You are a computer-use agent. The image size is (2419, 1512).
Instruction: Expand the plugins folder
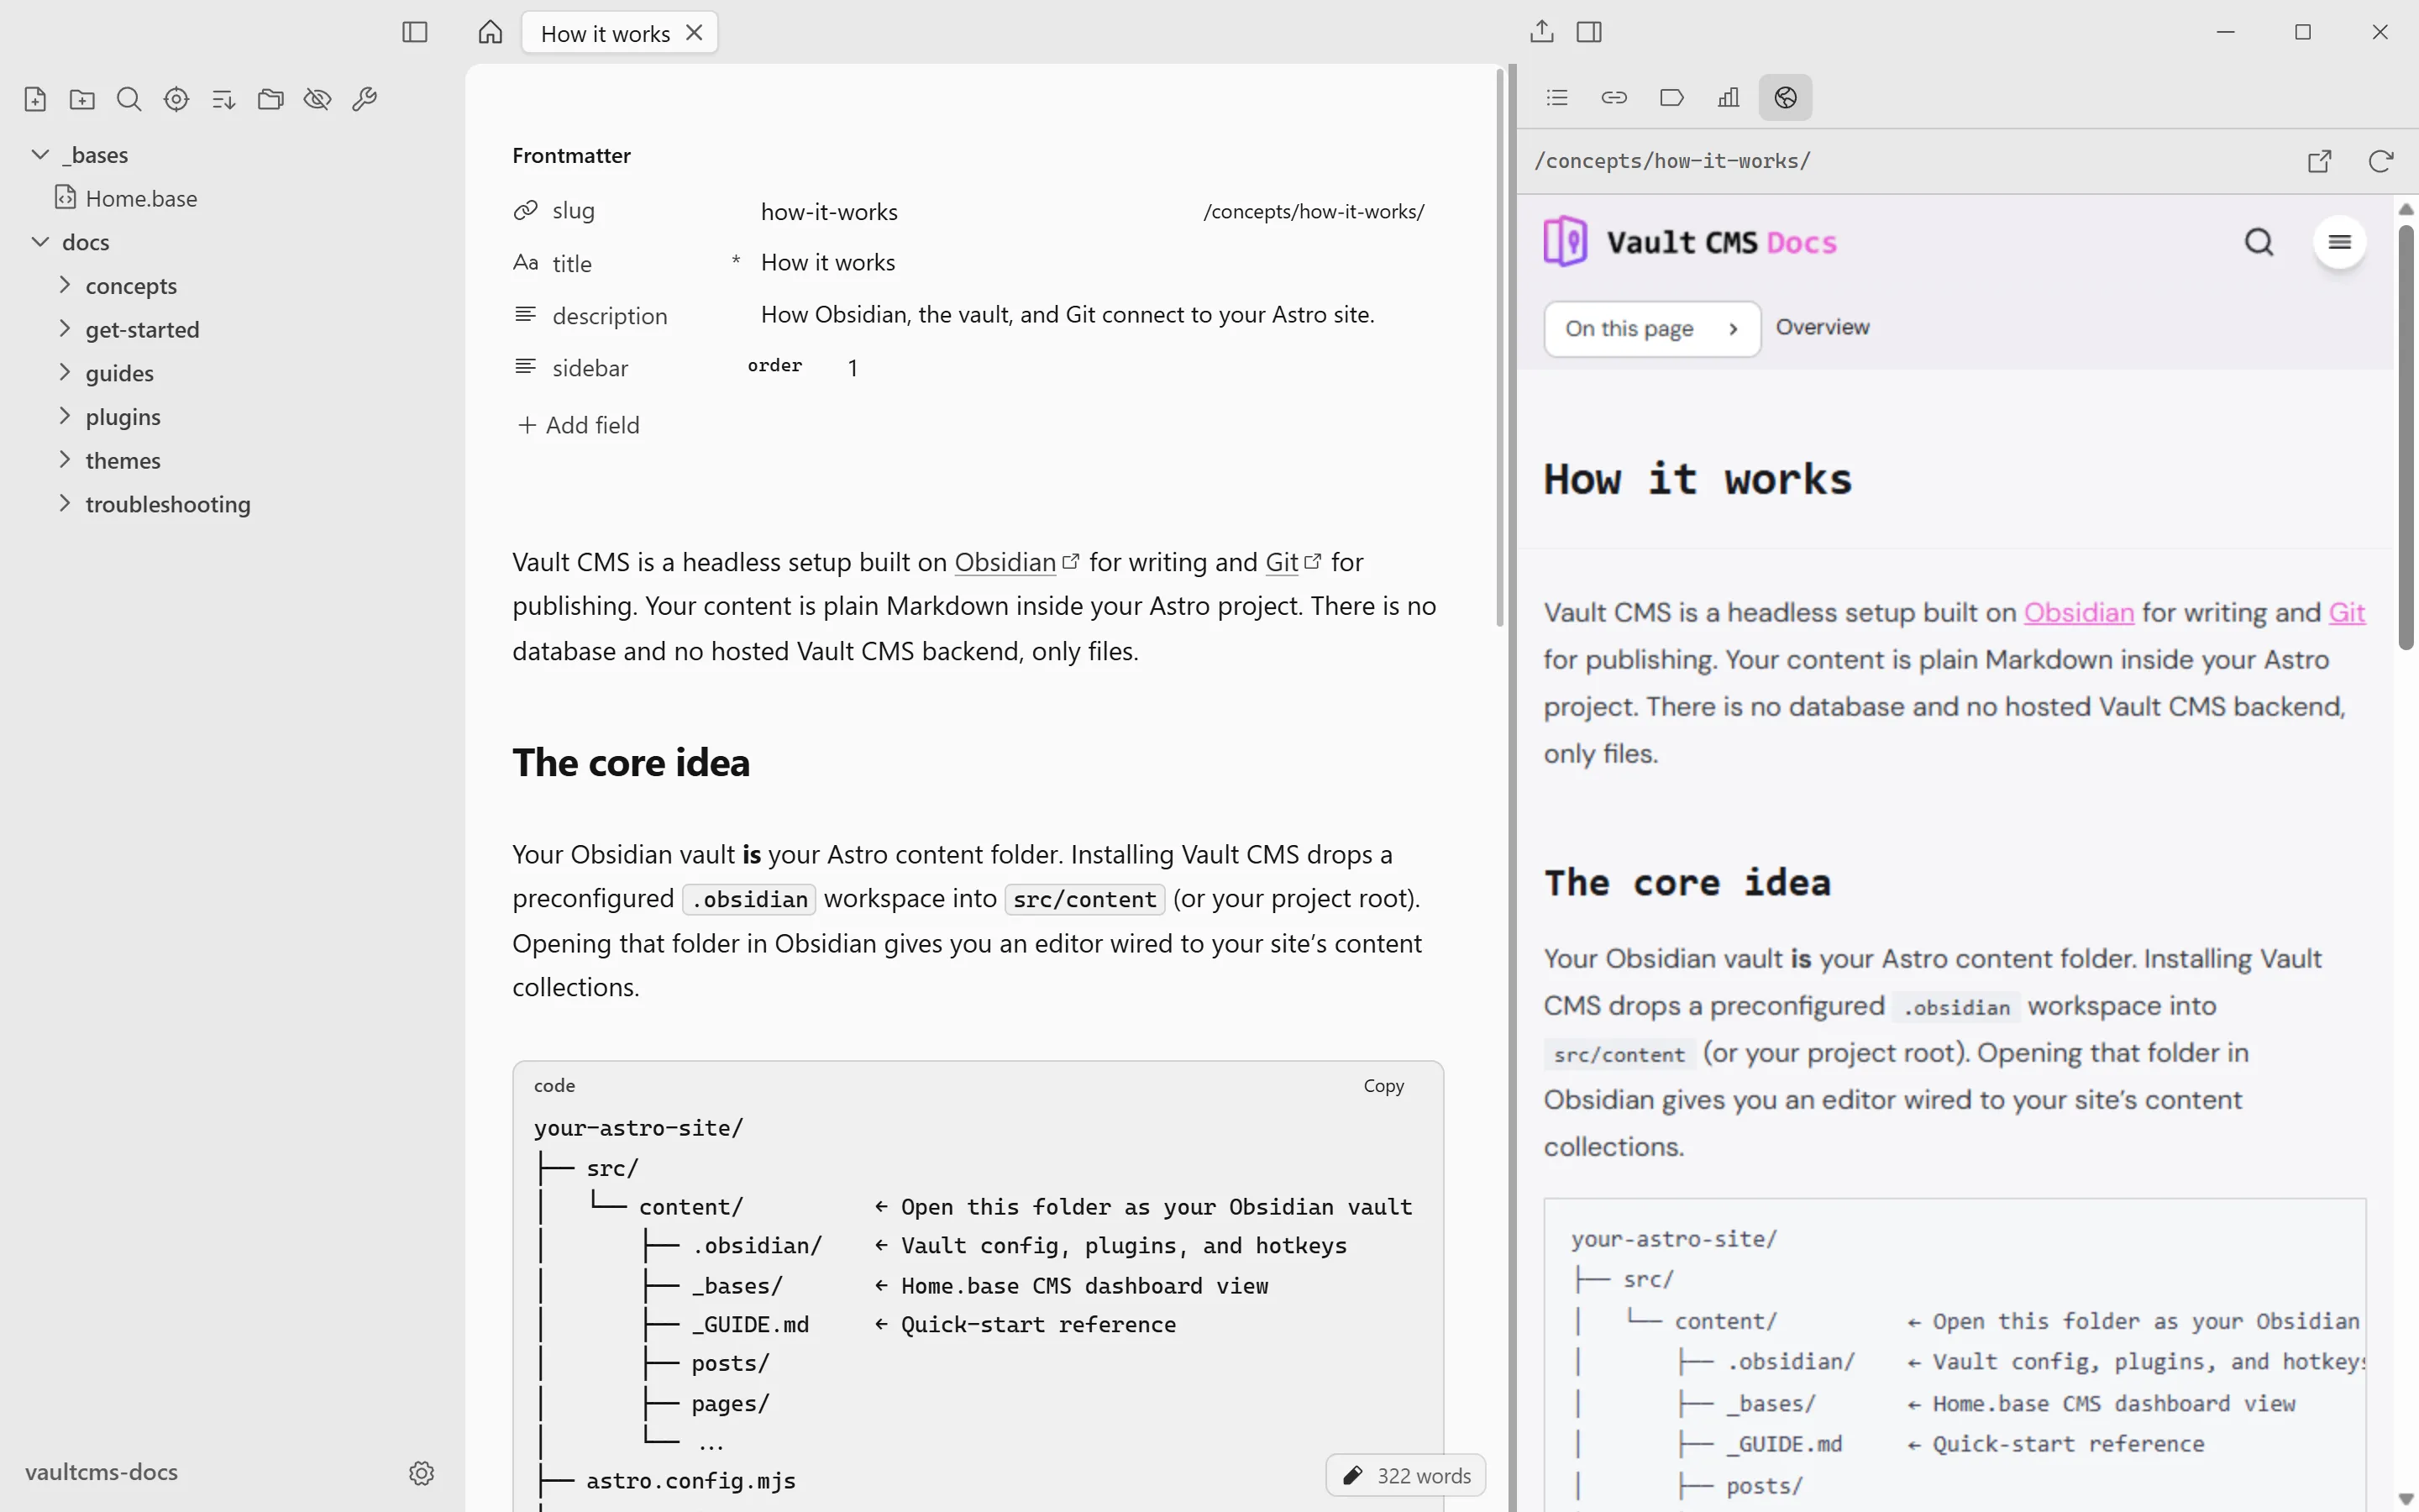(65, 415)
